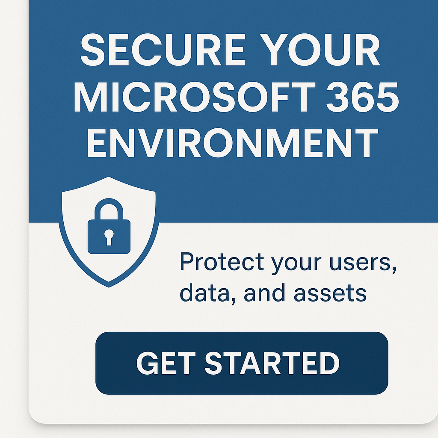Viewport: 438px width, 438px height.
Task: Click the ENVIRONMENT heading word
Action: click(x=233, y=143)
